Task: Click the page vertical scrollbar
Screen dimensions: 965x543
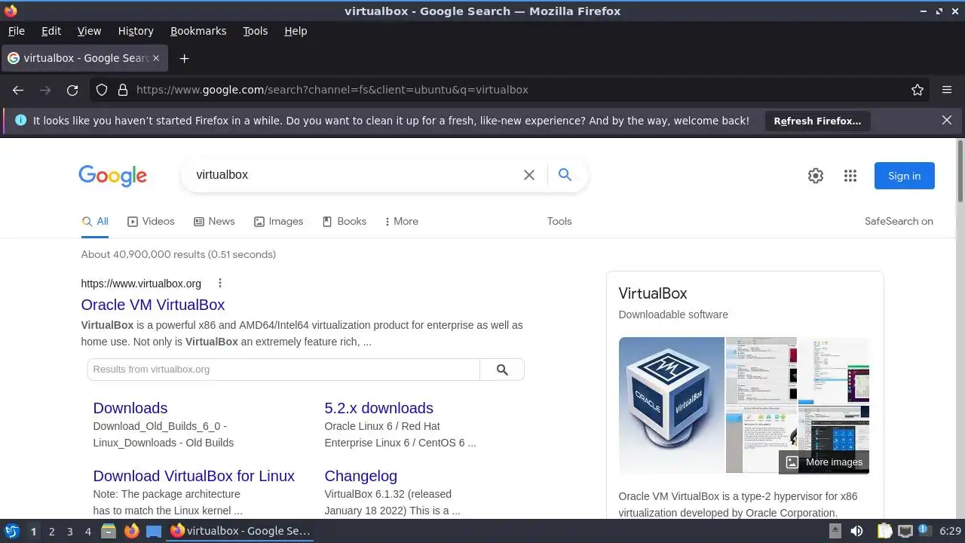Action: point(960,170)
